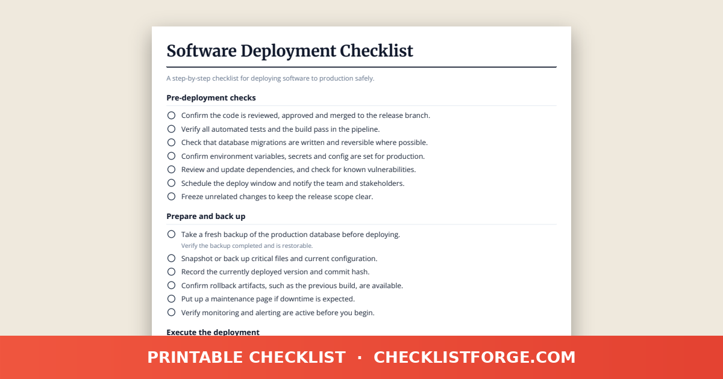Select the subtitle about deploying software safely
The image size is (723, 379).
pyautogui.click(x=270, y=78)
